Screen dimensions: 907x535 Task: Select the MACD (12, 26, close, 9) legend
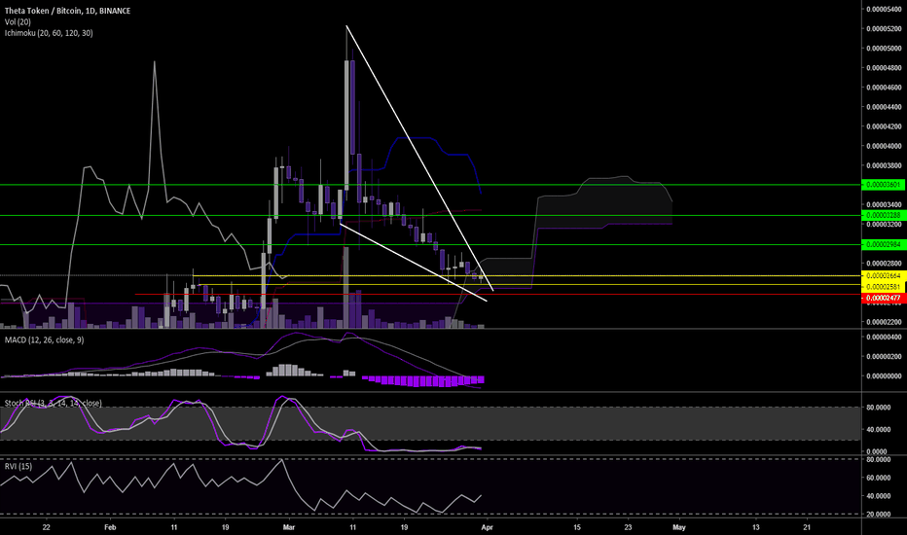[x=44, y=339]
